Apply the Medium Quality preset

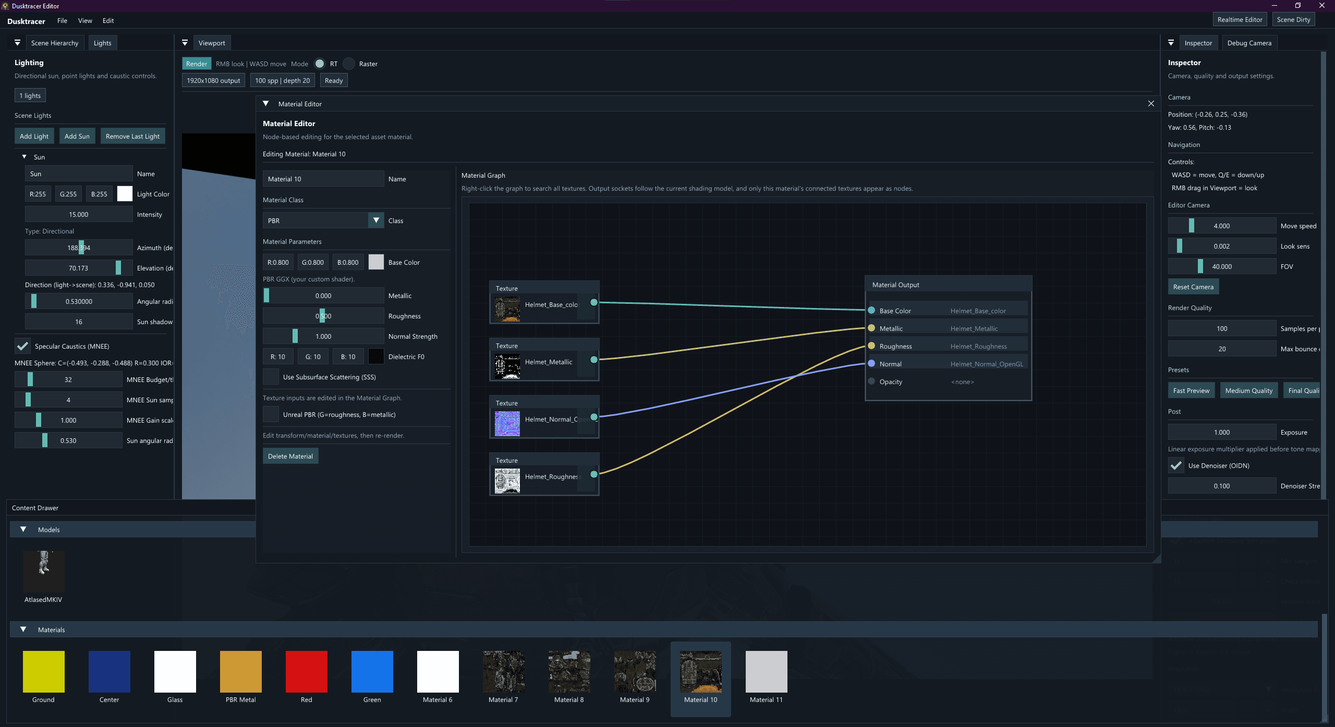[x=1249, y=390]
